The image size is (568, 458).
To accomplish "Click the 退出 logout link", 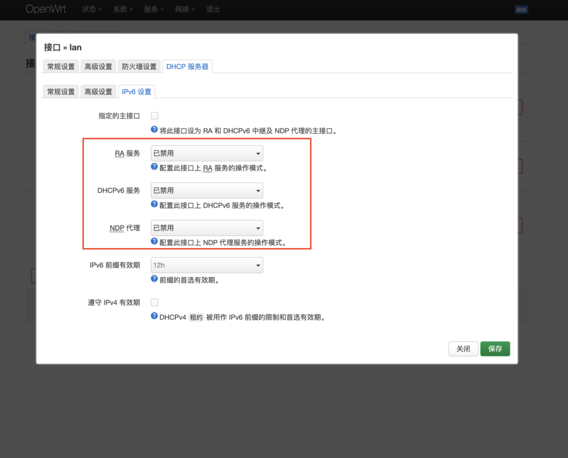I will point(213,9).
